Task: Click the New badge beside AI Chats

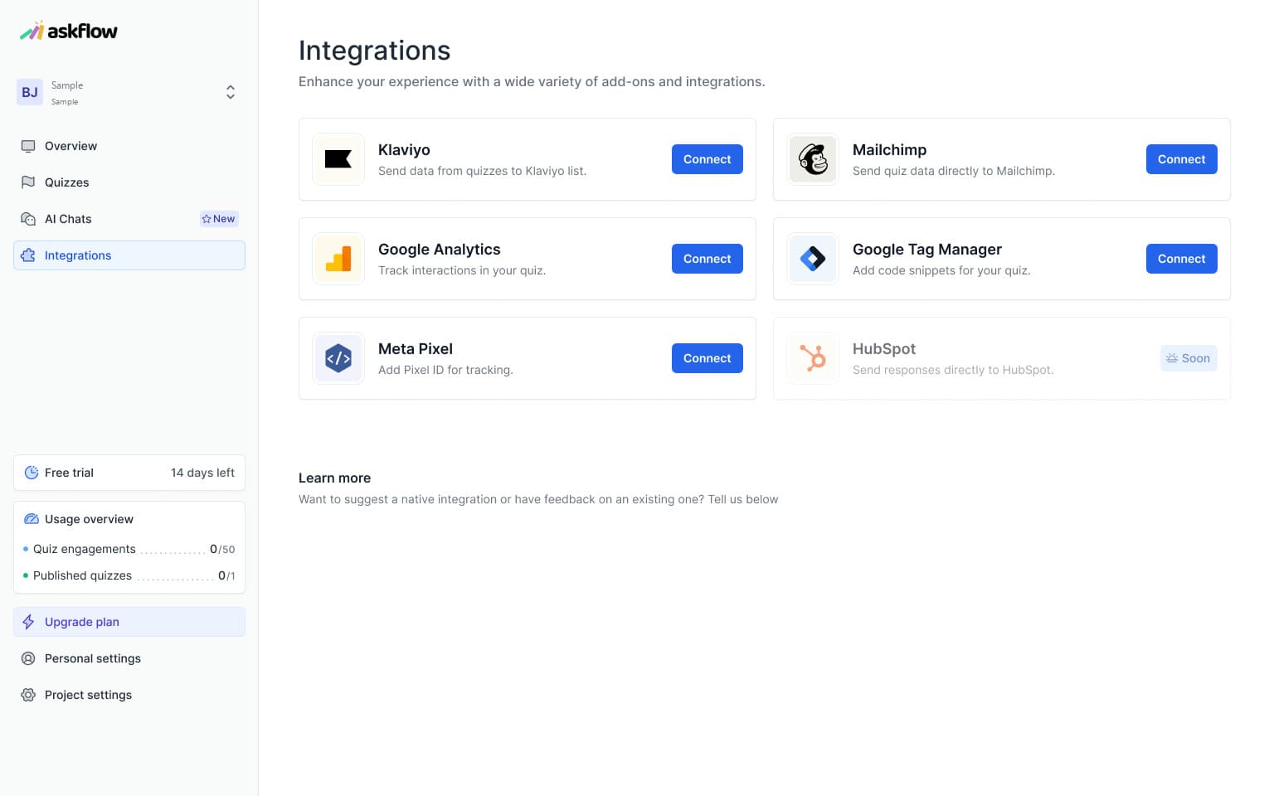Action: click(x=219, y=219)
